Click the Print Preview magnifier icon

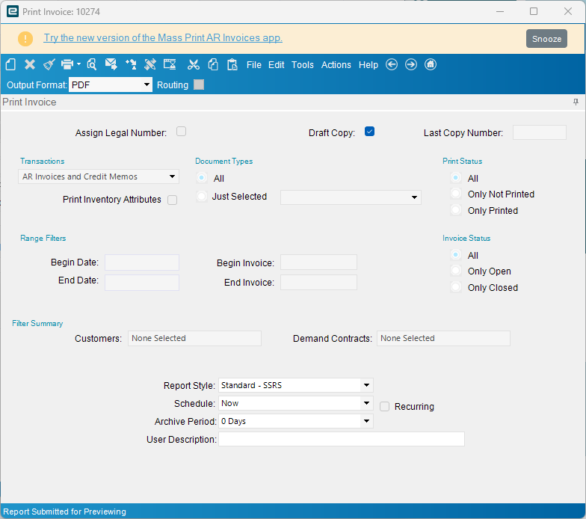pos(91,64)
